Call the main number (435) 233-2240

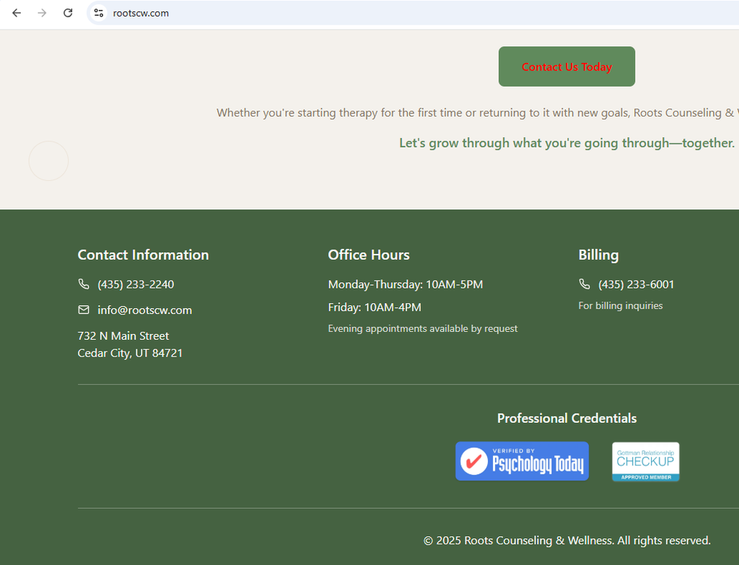[x=136, y=284]
